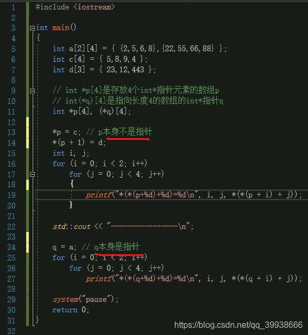Click the opening brace on line 4
The image size is (308, 335).
(38, 38)
